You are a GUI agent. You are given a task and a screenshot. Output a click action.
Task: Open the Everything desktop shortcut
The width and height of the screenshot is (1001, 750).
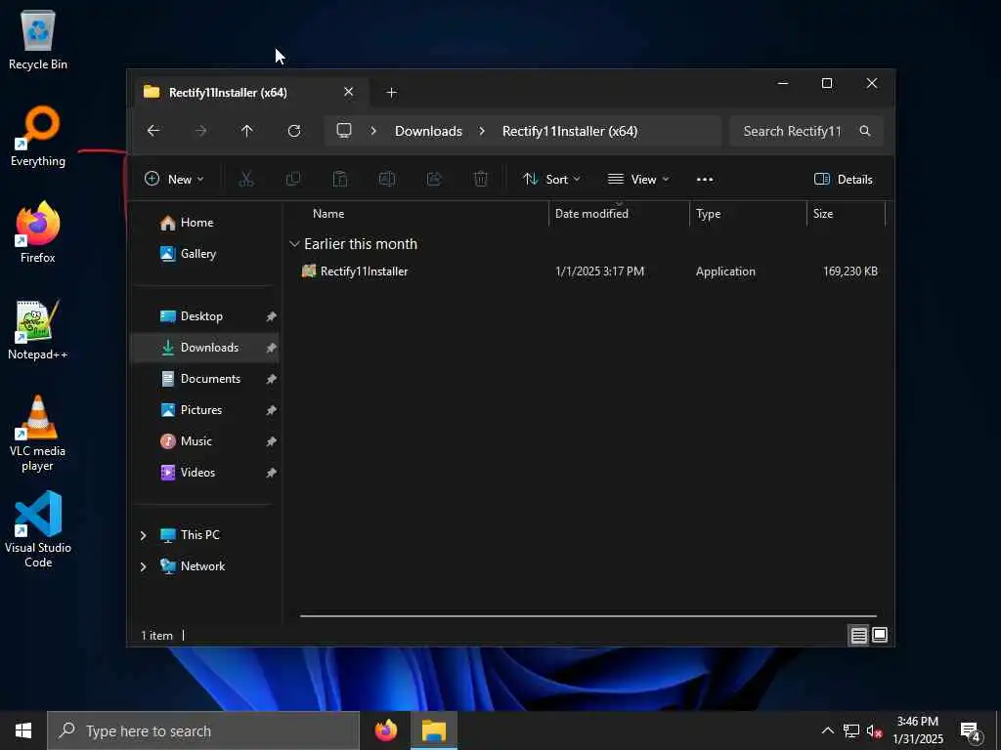38,137
